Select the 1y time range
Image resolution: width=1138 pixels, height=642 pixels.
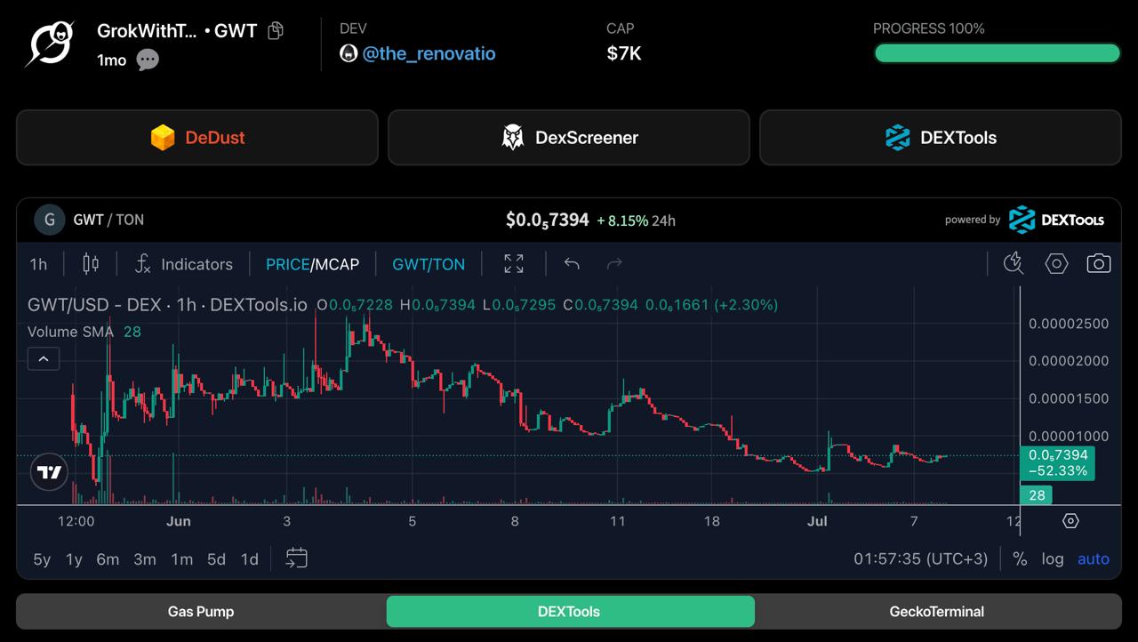click(x=74, y=559)
